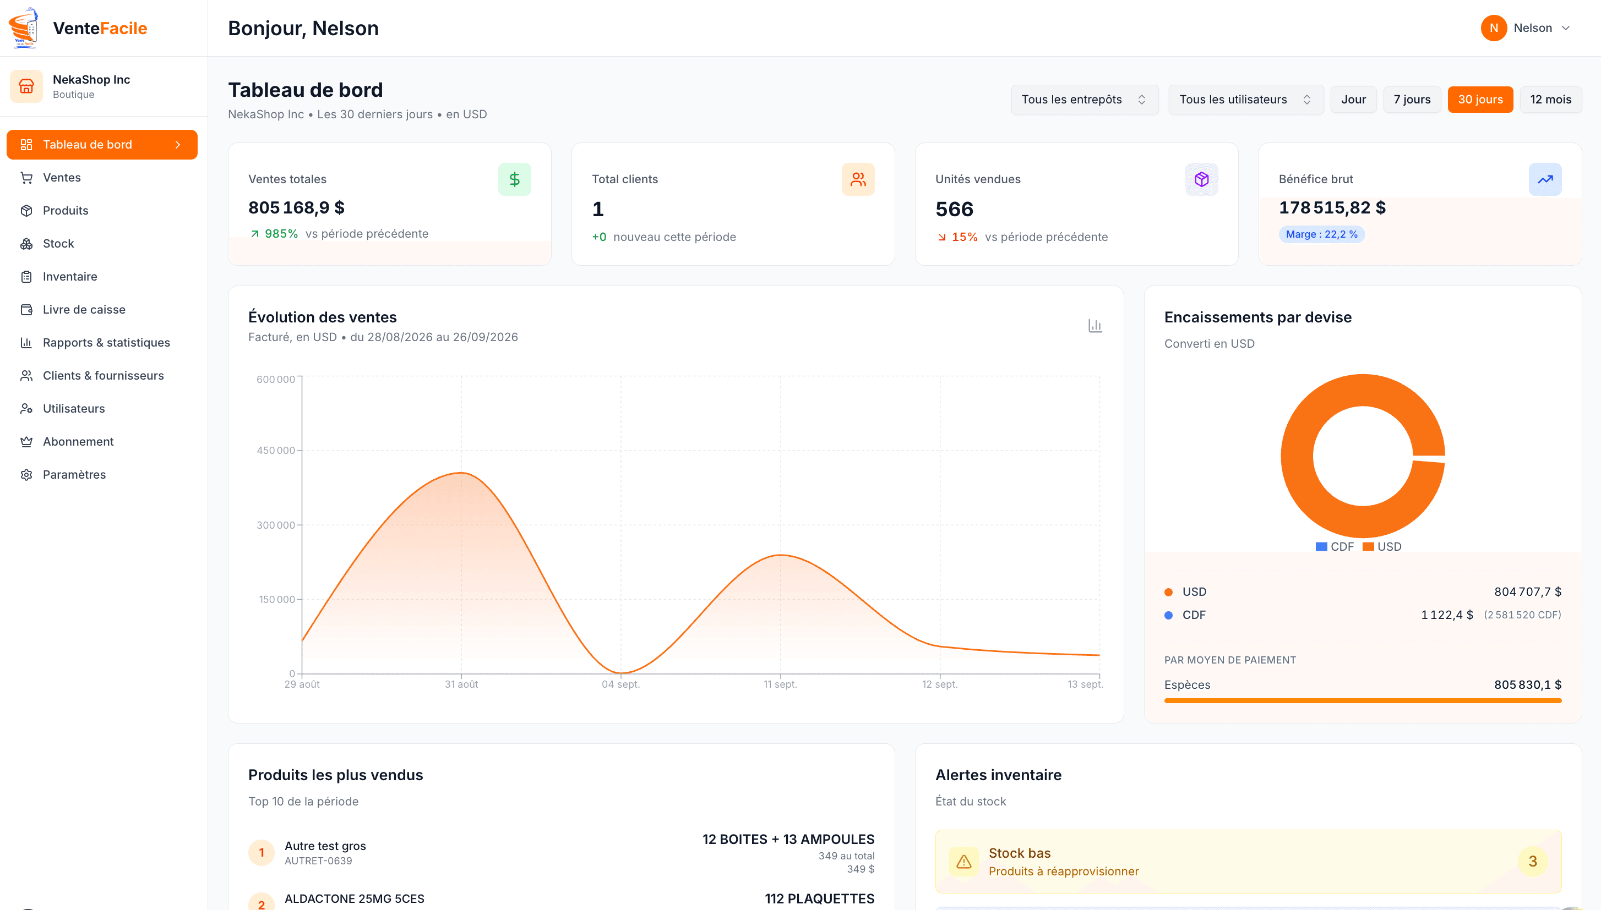Click the NekaShop Inc store icon

coord(26,86)
